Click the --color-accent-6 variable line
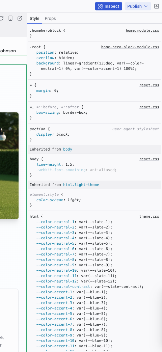The width and height of the screenshot is (162, 352). point(72,319)
